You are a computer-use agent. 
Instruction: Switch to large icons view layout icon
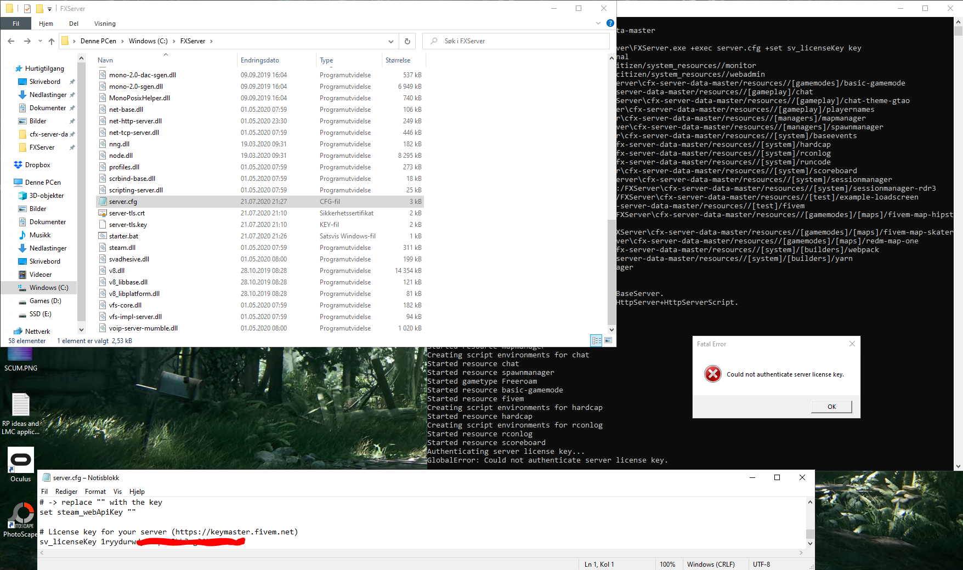point(608,340)
